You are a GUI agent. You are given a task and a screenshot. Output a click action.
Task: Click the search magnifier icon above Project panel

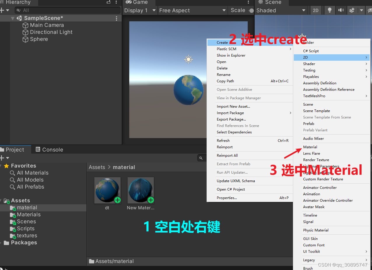(x=201, y=158)
